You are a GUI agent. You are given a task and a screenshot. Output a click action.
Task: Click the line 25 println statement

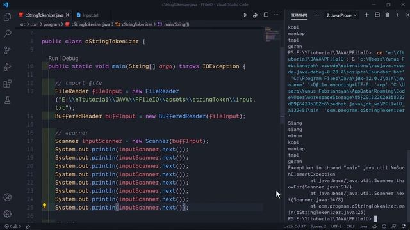pos(122,208)
